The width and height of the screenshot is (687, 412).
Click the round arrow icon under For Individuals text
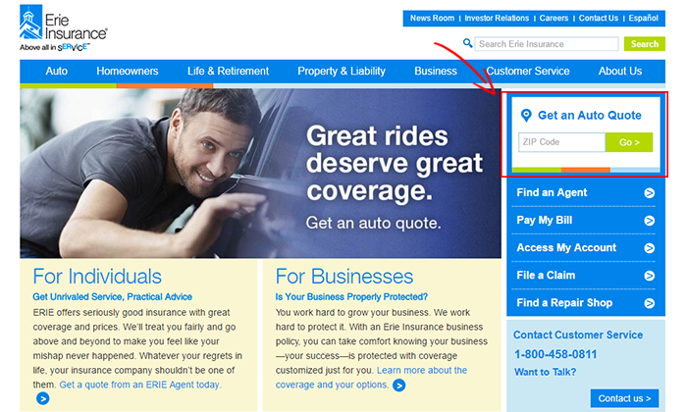42,399
